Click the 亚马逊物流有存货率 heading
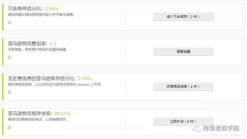Screen dimensions: 247x139 [x=30, y=113]
